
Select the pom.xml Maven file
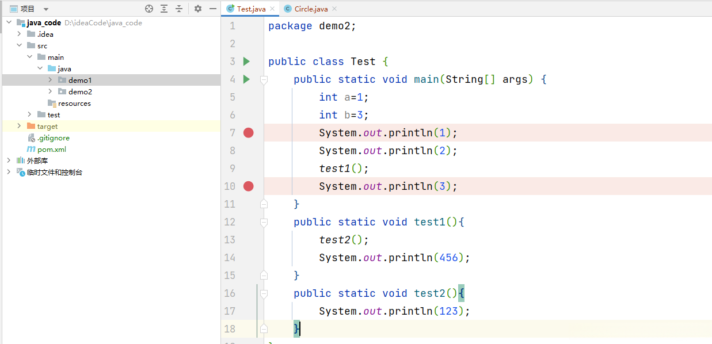pos(51,149)
